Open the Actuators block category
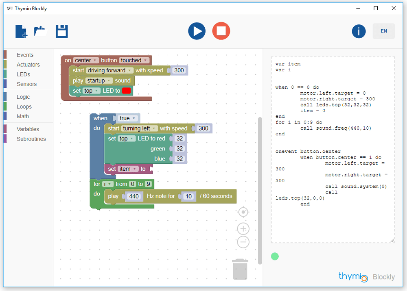Image resolution: width=407 pixels, height=291 pixels. click(x=28, y=65)
